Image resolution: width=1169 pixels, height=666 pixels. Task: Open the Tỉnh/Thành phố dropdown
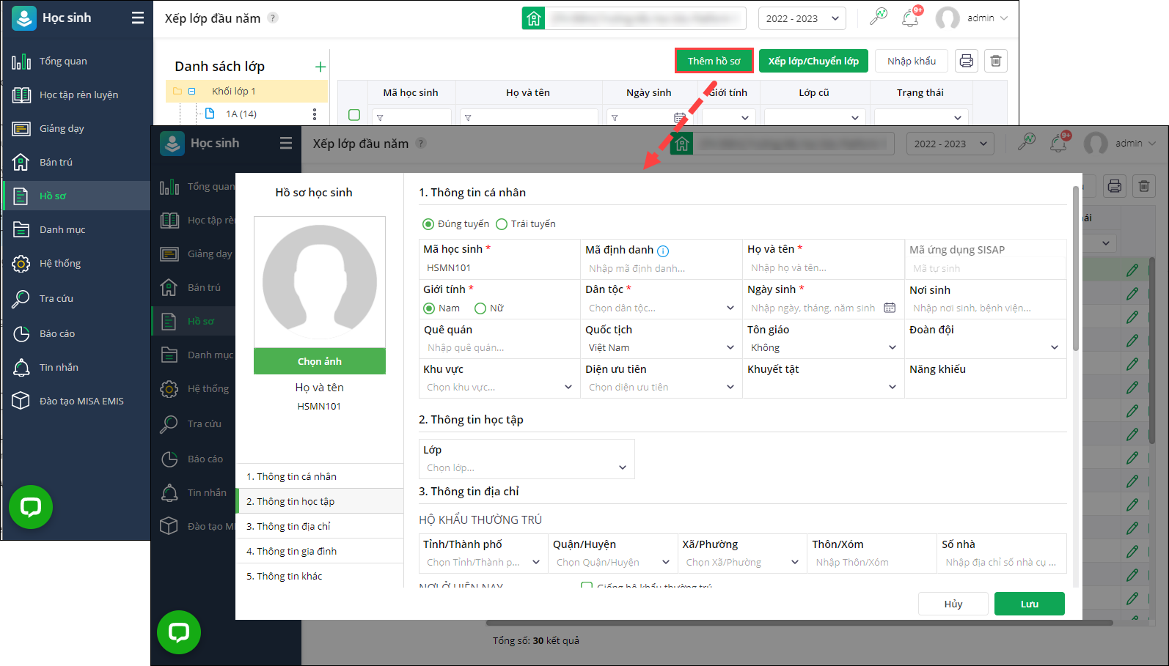pyautogui.click(x=483, y=562)
